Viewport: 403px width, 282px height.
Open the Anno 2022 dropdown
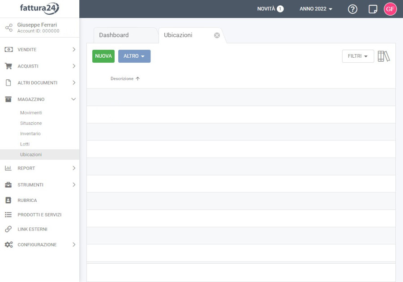point(316,9)
